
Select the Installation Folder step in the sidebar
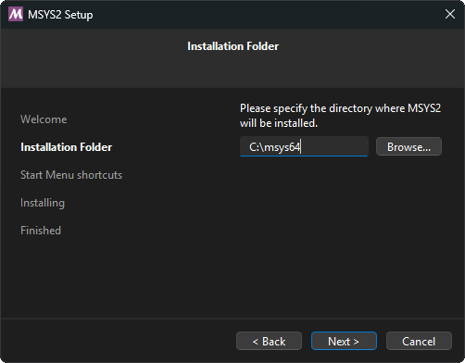(x=66, y=147)
